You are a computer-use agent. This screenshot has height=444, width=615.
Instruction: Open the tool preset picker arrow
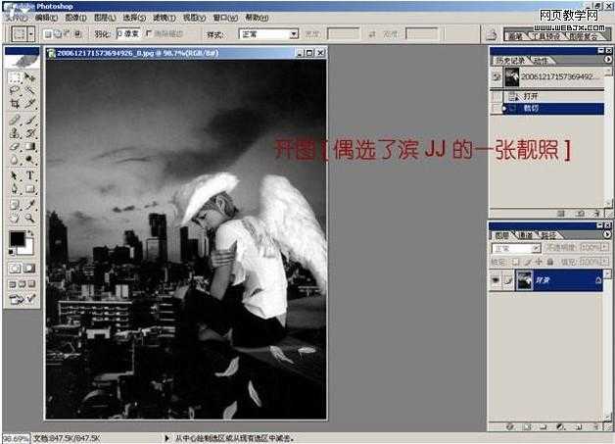click(31, 34)
